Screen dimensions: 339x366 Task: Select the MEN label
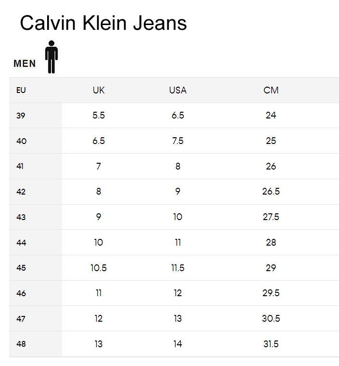25,64
